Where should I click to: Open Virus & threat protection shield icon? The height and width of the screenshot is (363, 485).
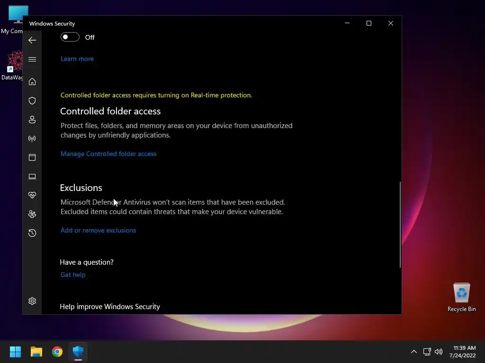point(32,101)
